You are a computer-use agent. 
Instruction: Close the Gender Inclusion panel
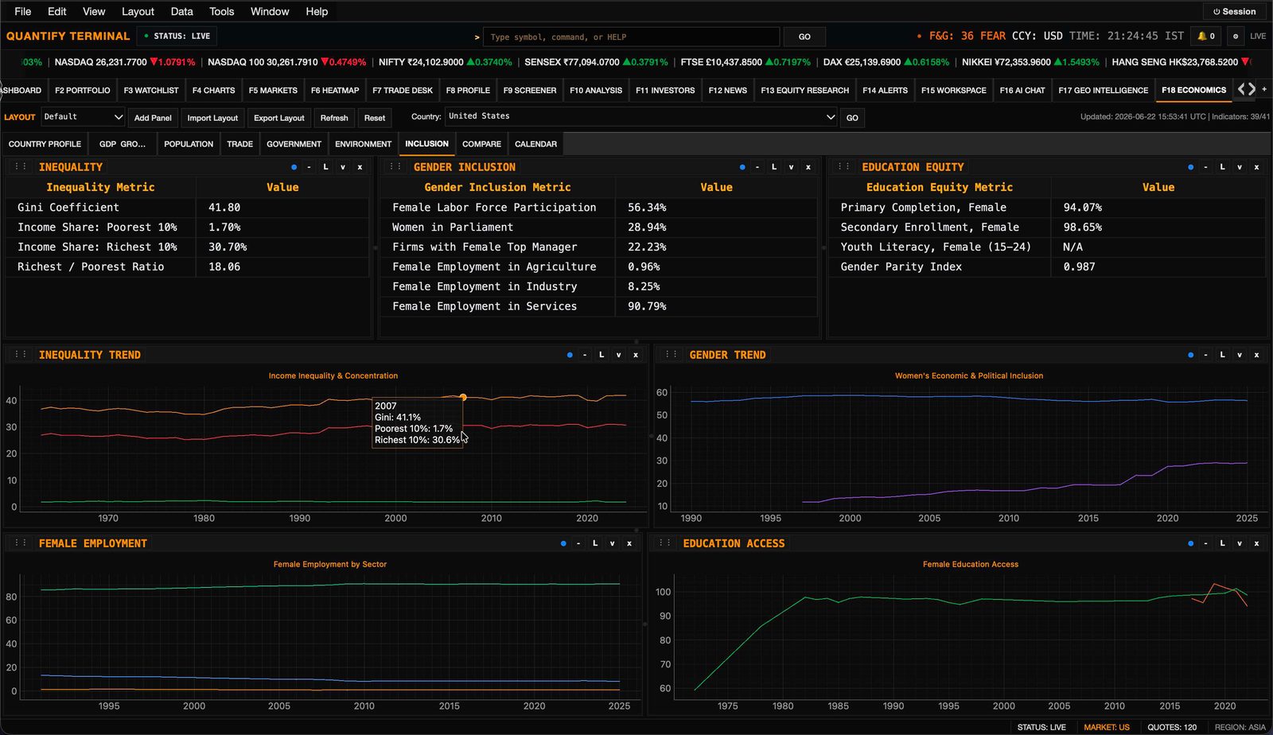point(808,167)
